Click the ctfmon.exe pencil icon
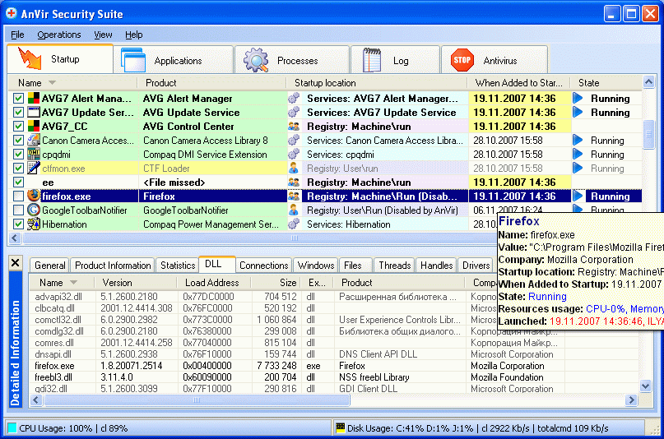The height and width of the screenshot is (439, 664). pos(34,169)
